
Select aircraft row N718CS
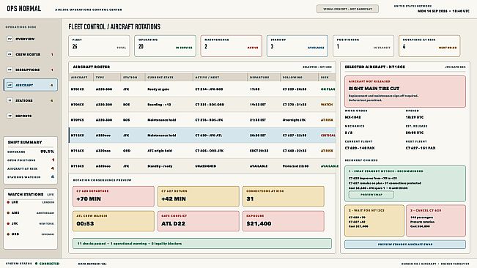click(202, 166)
